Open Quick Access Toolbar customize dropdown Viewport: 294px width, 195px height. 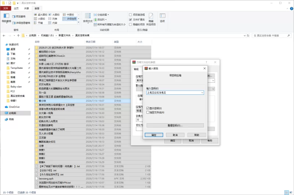(x=18, y=3)
